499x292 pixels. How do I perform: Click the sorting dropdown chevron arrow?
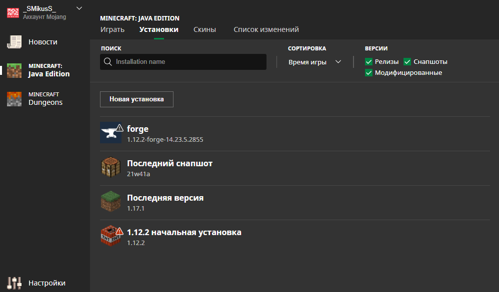338,61
